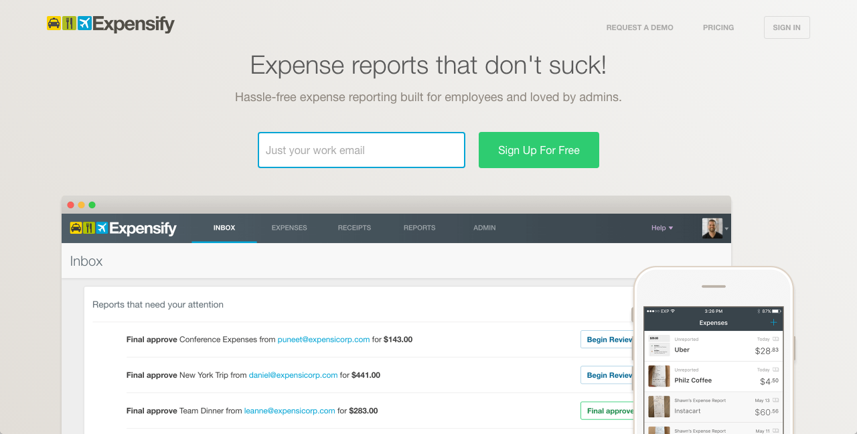Click the Sign Up For Free button

(x=539, y=150)
